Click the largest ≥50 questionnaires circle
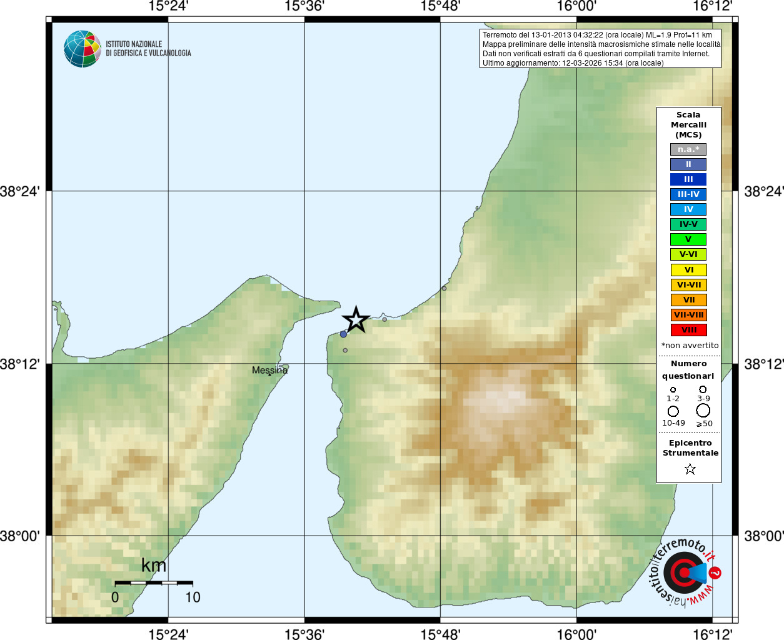The width and height of the screenshot is (784, 640). click(x=703, y=411)
